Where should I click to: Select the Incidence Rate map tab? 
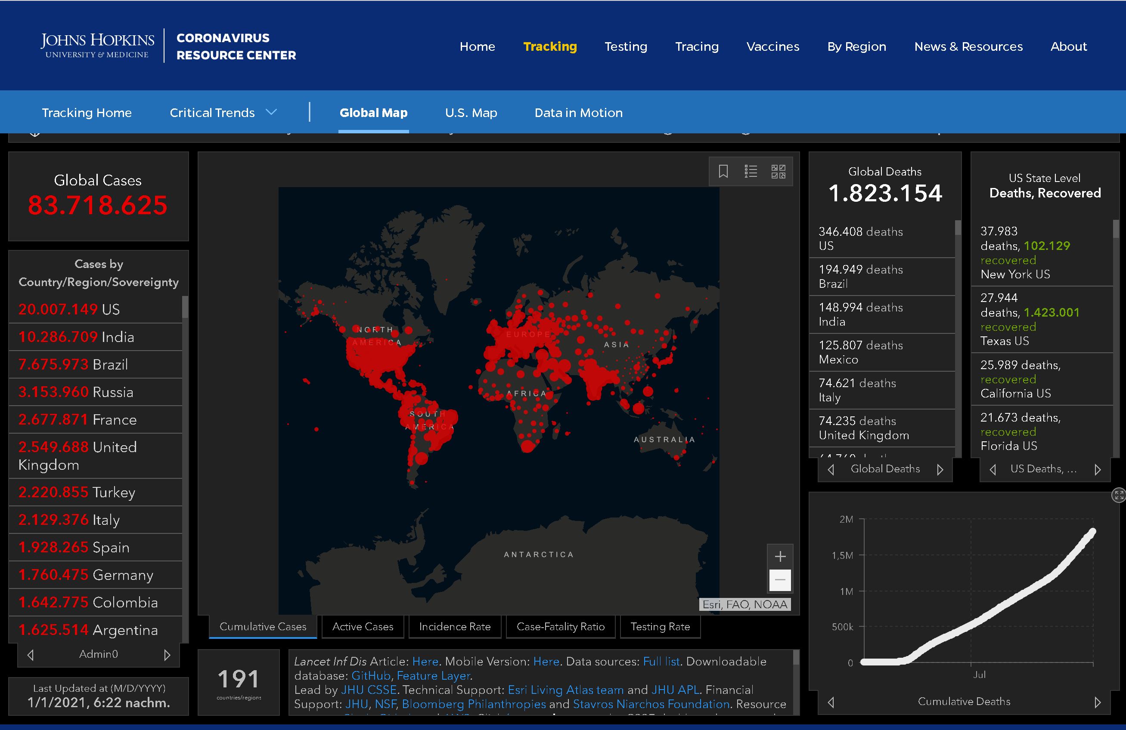pyautogui.click(x=455, y=626)
